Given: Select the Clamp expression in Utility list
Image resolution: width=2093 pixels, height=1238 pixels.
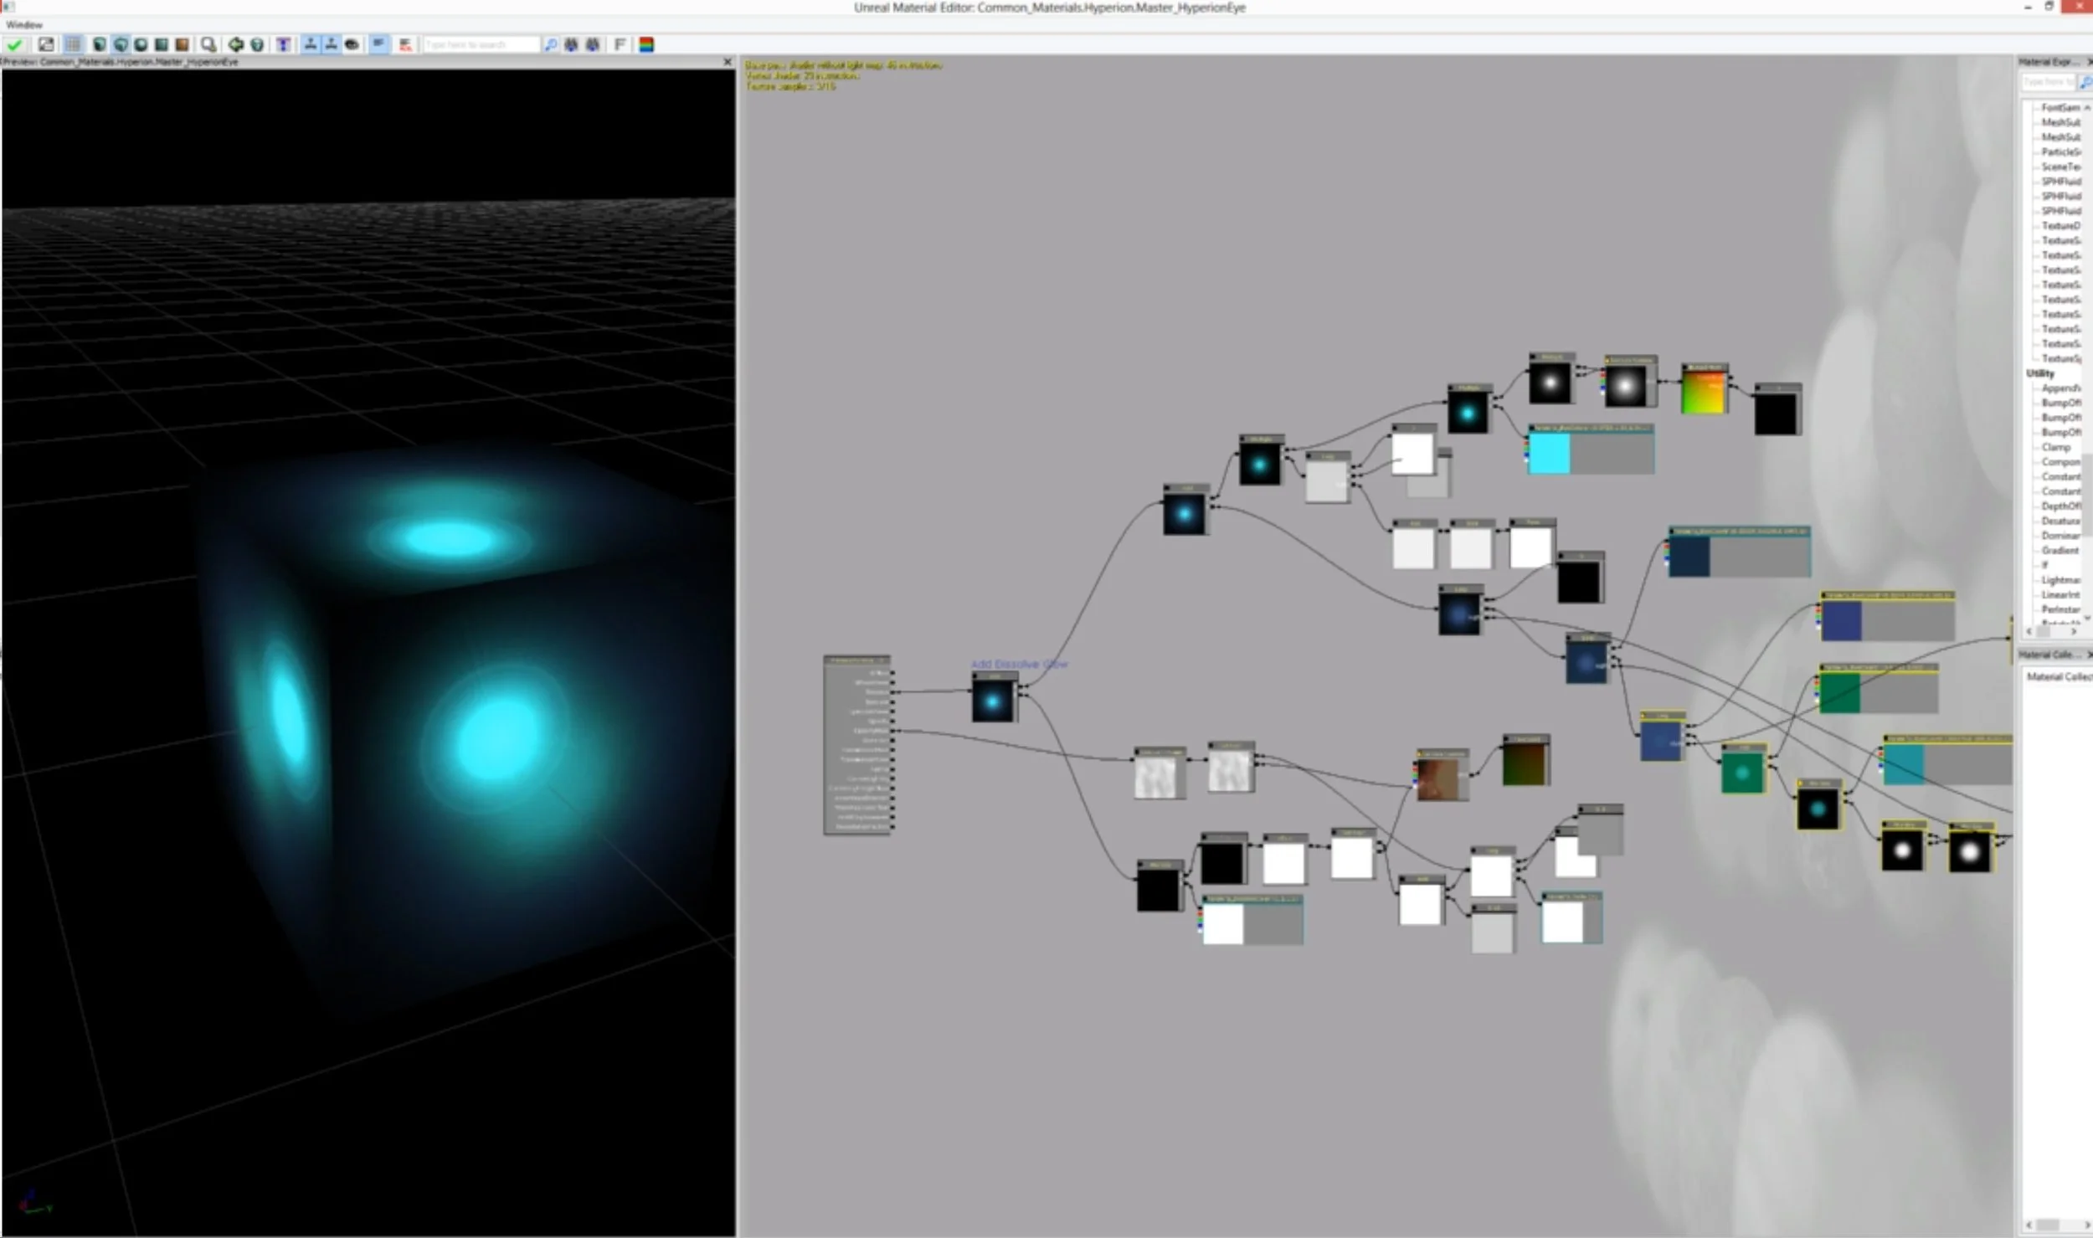Looking at the screenshot, I should coord(2055,447).
